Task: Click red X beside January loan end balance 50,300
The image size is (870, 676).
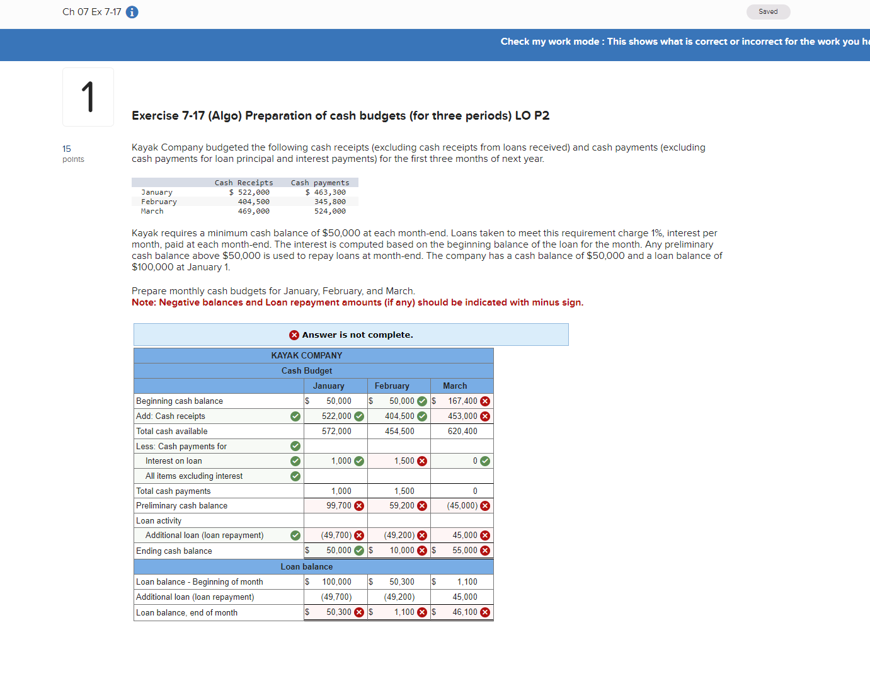Action: (359, 612)
